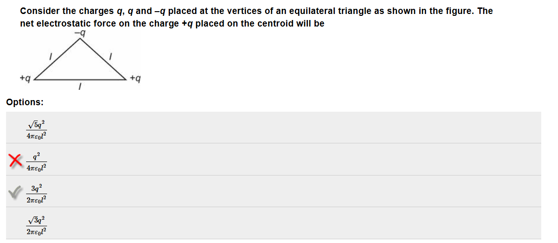Select the option √5q²/4πε₀l²
558x243 pixels.
click(x=36, y=129)
